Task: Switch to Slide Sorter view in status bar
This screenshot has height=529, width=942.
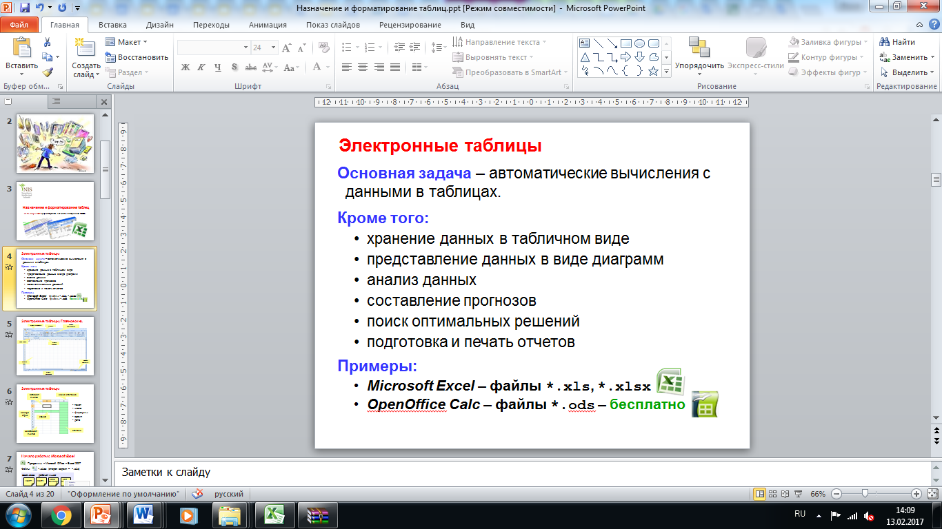Action: 774,494
